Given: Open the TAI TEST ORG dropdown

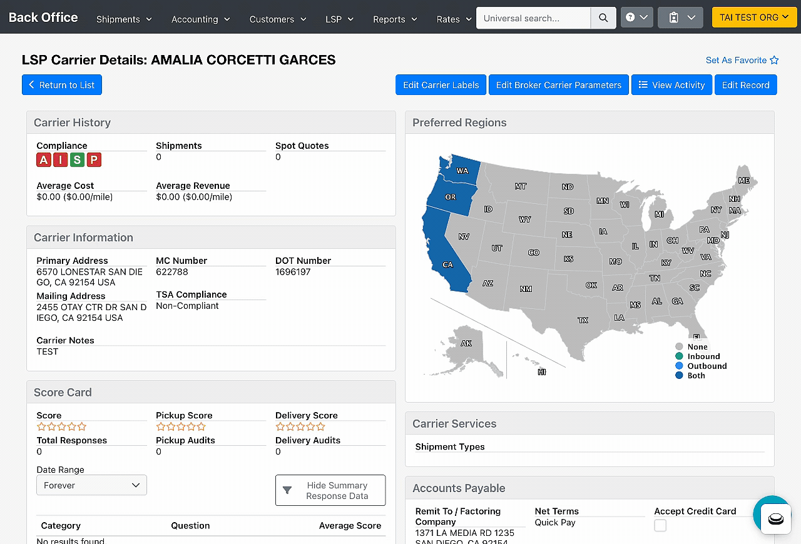Looking at the screenshot, I should click(753, 18).
